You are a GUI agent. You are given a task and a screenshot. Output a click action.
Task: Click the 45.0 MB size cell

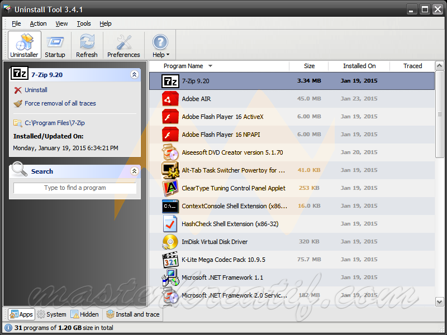click(x=309, y=99)
